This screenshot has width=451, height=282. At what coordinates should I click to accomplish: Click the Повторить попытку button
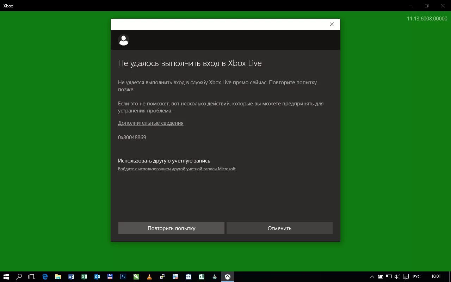(x=171, y=228)
